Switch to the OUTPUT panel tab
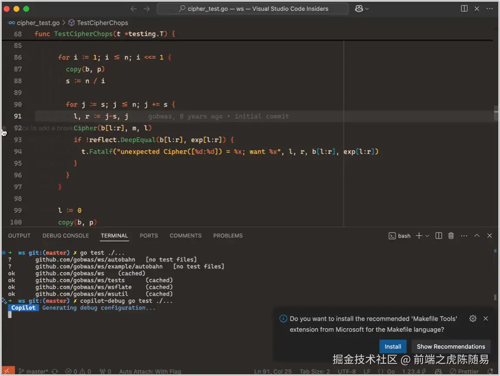 [20, 236]
